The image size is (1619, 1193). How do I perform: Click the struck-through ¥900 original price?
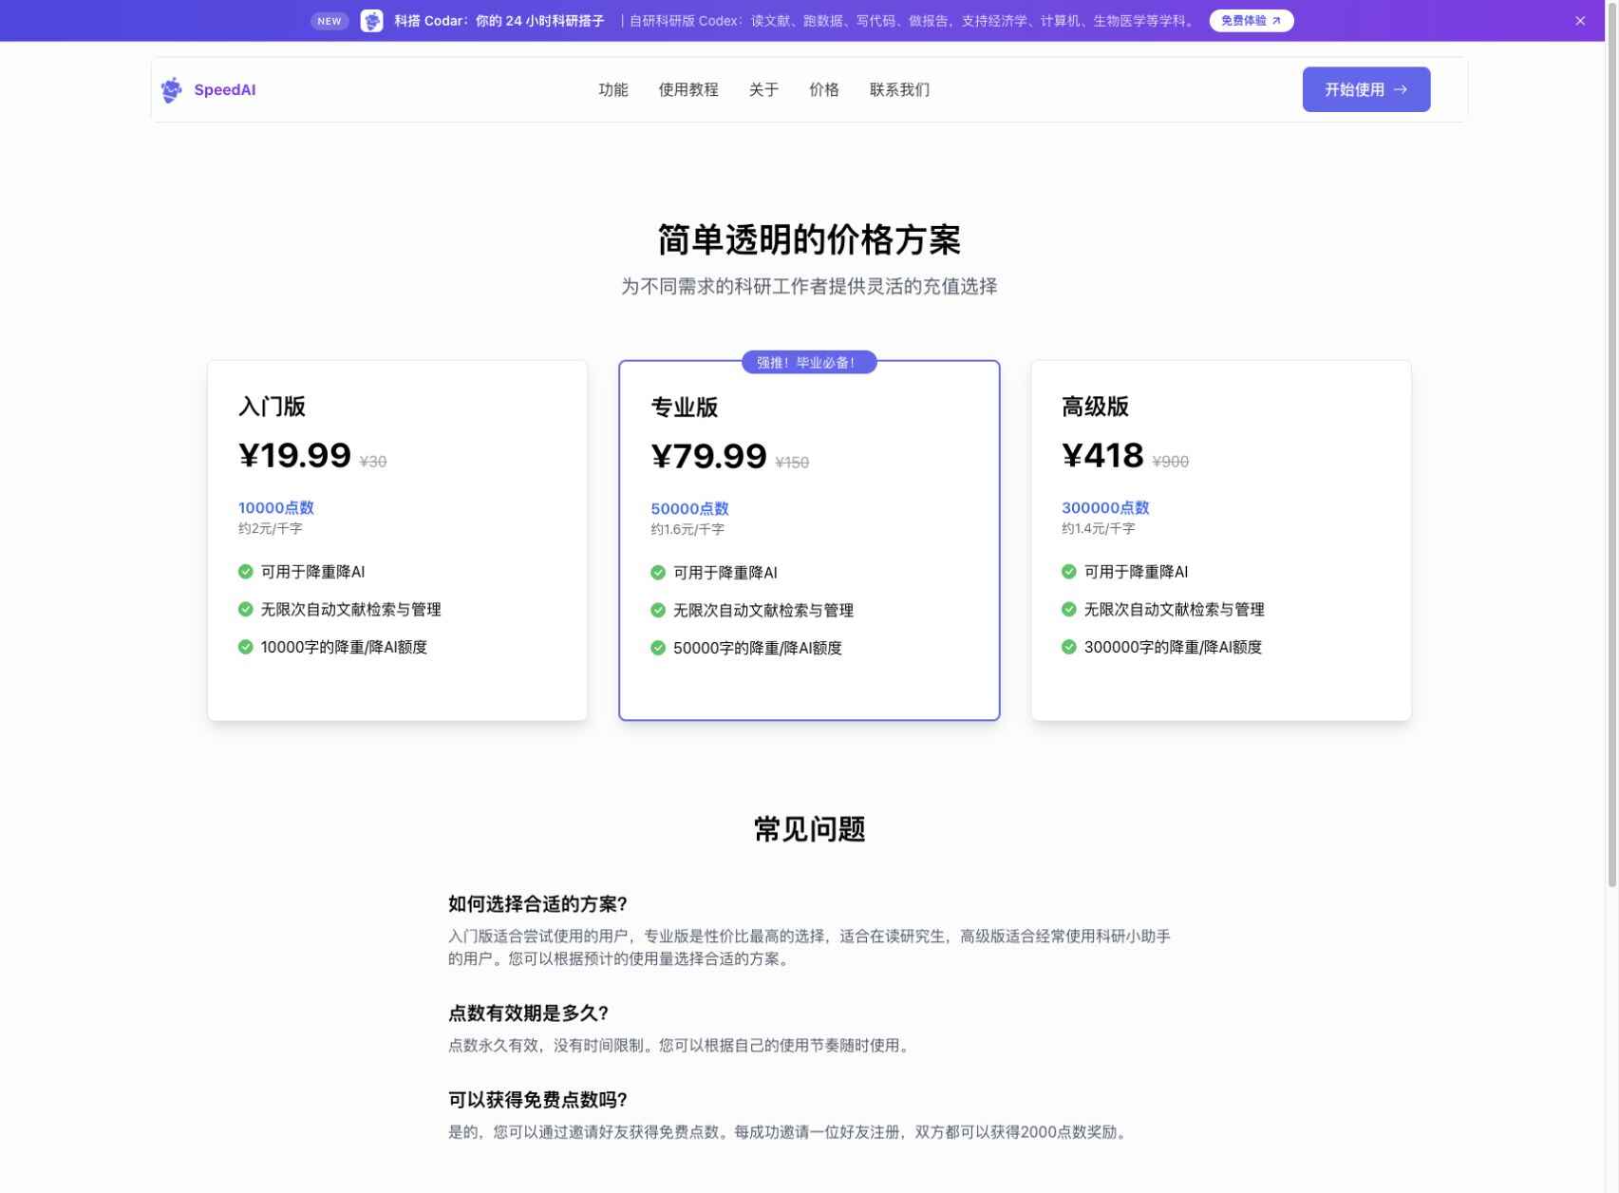(x=1170, y=462)
